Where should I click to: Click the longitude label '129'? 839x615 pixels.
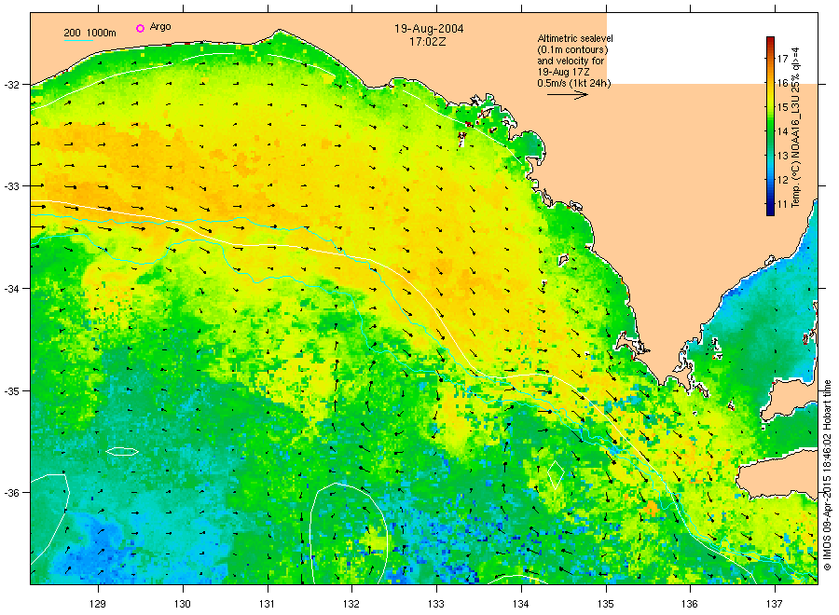click(x=98, y=604)
